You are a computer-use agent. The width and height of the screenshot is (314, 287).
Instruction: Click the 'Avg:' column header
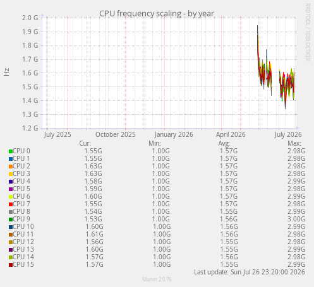[224, 143]
